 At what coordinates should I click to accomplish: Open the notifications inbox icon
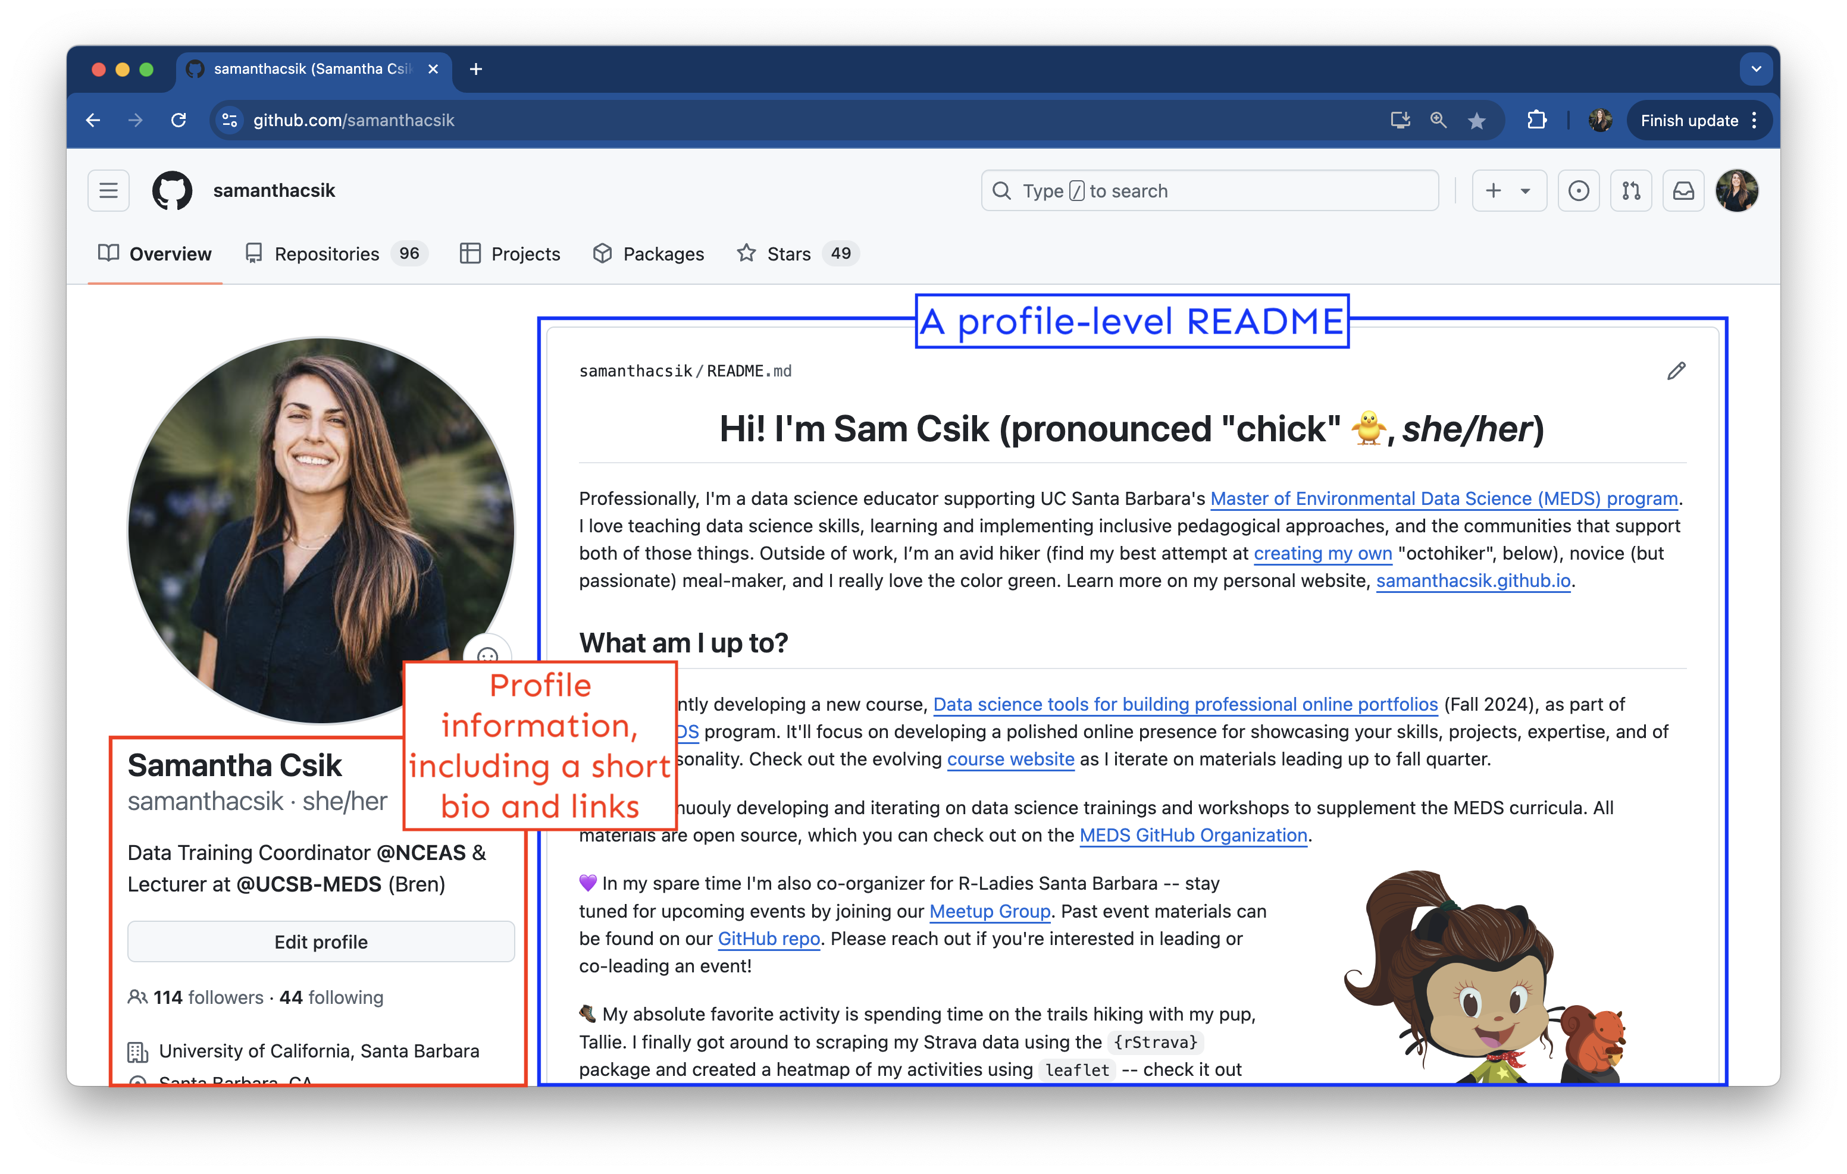(x=1683, y=190)
